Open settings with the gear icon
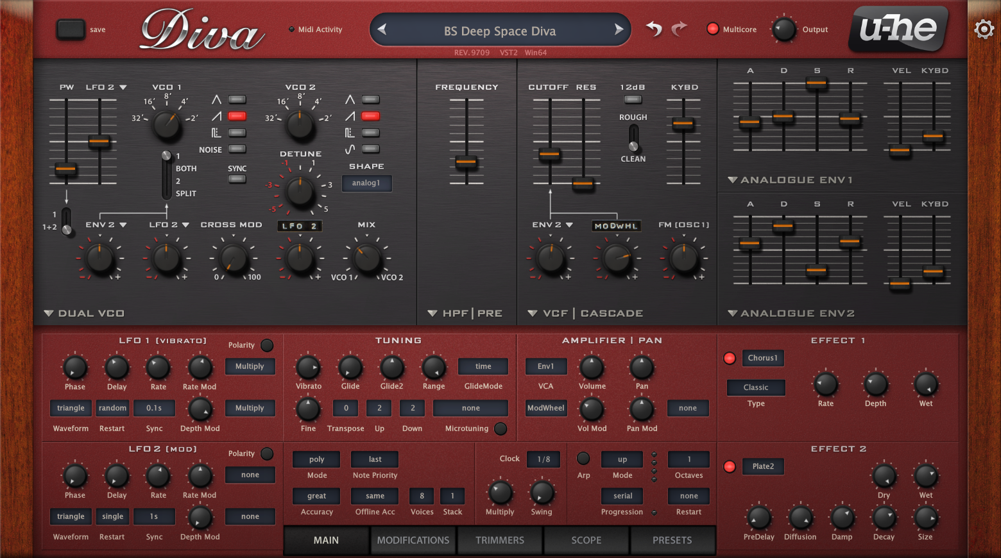1001x558 pixels. [984, 29]
